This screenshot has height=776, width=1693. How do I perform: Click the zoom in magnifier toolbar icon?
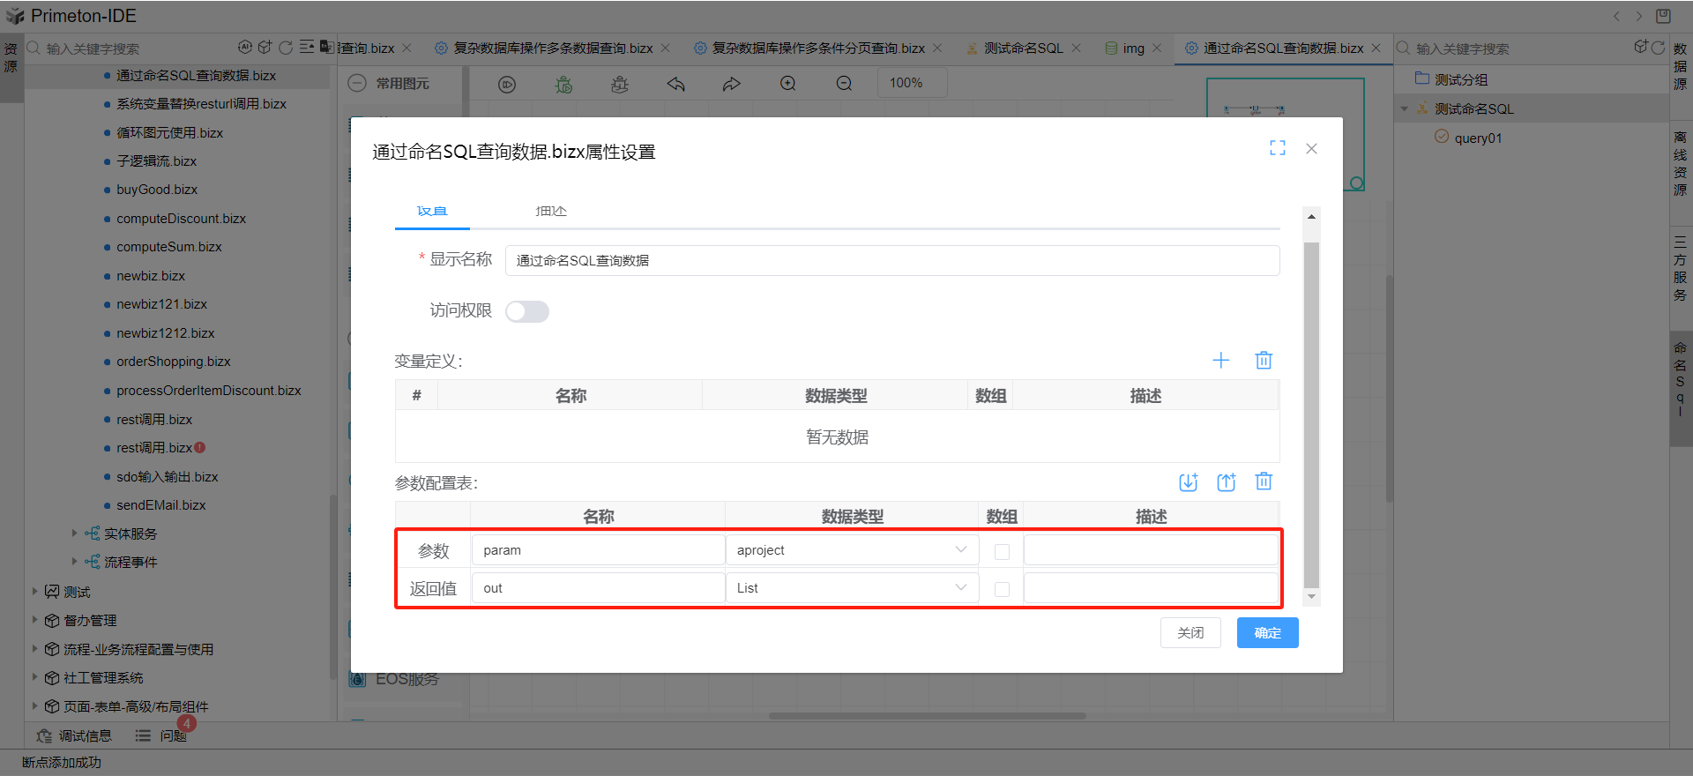[787, 84]
